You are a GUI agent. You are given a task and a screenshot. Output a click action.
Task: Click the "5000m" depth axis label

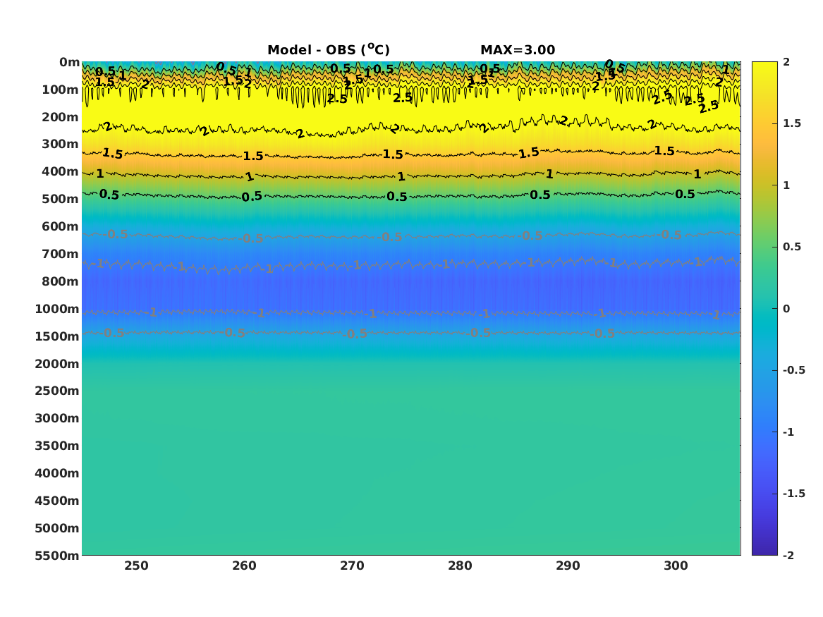click(57, 528)
